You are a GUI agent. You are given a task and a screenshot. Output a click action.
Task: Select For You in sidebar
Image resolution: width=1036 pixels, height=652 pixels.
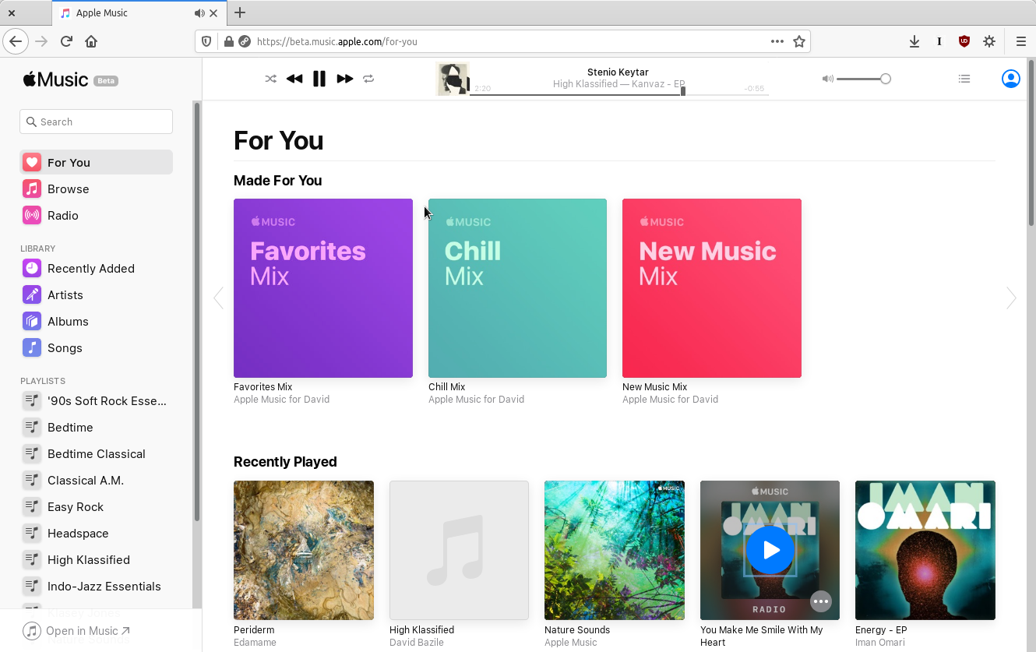[96, 162]
